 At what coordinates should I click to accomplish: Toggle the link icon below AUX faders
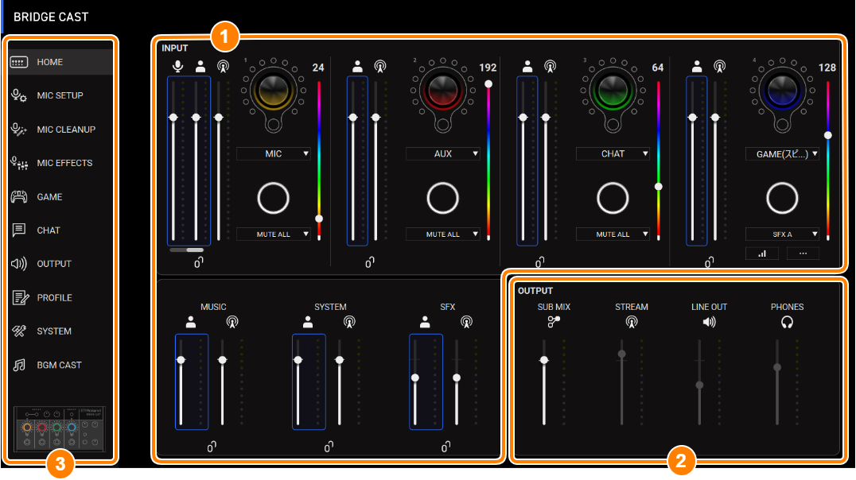(370, 262)
